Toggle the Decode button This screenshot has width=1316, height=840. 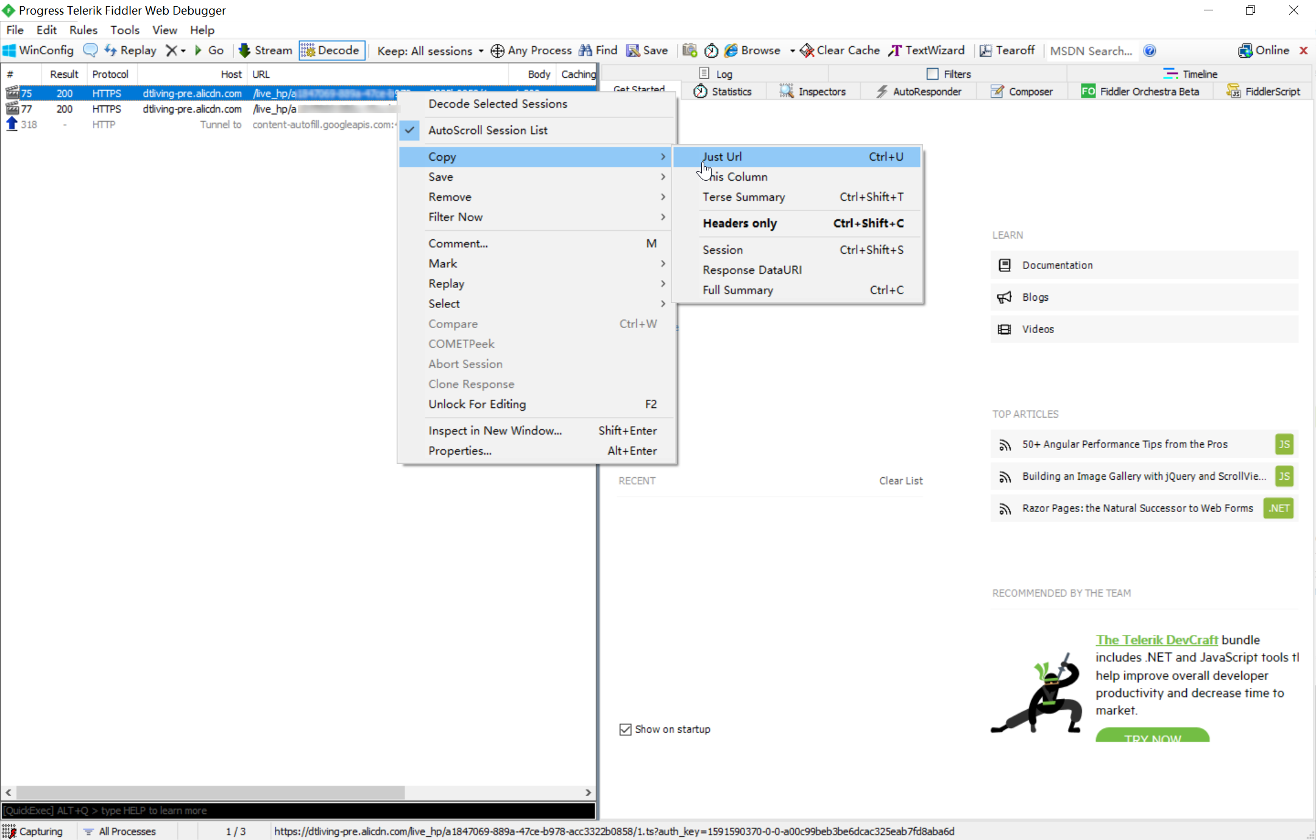click(x=331, y=51)
